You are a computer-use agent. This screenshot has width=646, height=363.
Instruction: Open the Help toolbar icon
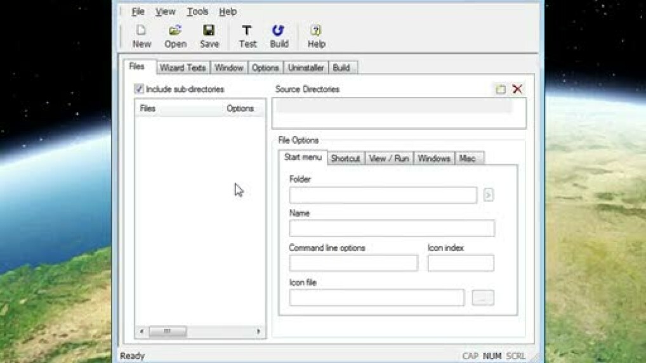[316, 36]
